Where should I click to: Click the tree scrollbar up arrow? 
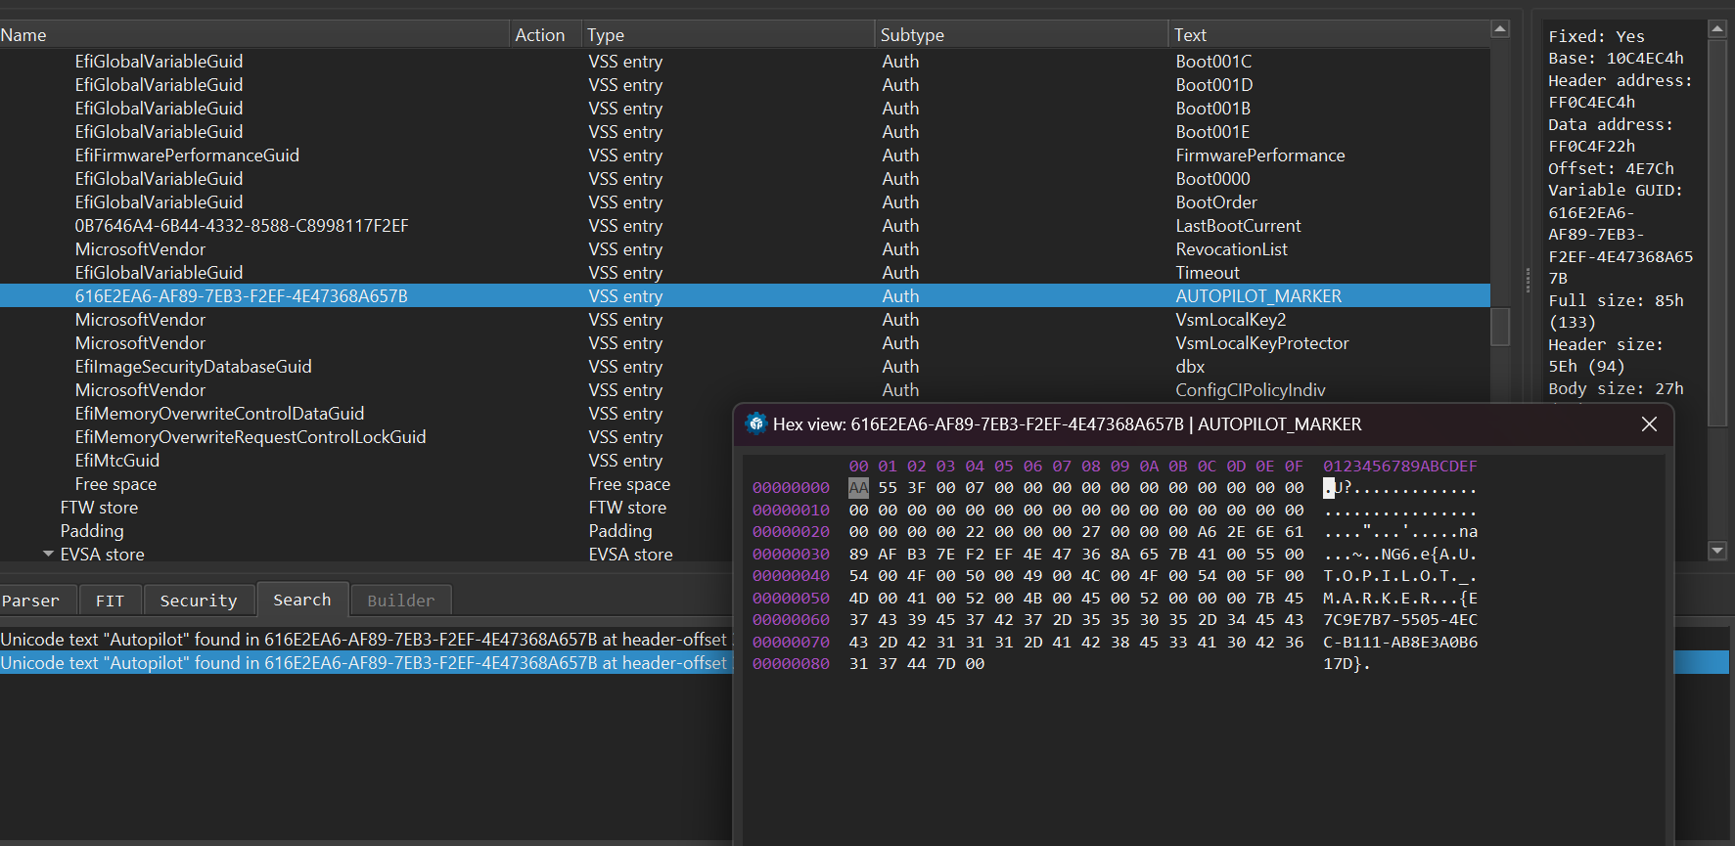tap(1500, 29)
